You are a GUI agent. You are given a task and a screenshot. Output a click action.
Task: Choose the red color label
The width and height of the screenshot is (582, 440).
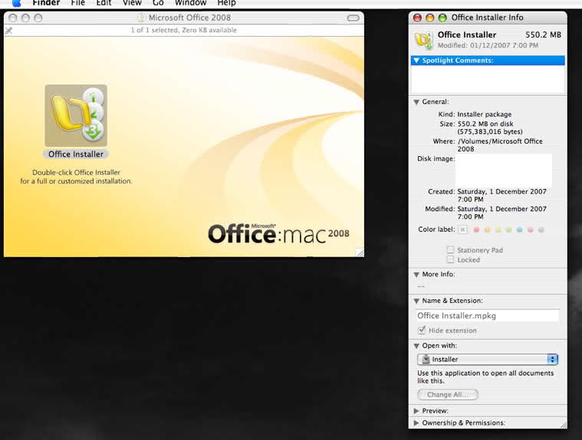tap(476, 230)
